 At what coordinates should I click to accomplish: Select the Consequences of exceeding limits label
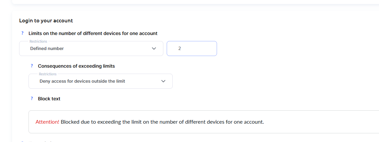point(76,66)
